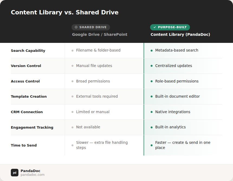Click the globe icon in Shared Drive badge
This screenshot has height=181, width=233.
(x=76, y=27)
